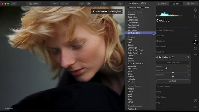This screenshot has height=112, width=199.
Task: Open the 28% zoom level dropdown
Action: tap(55, 4)
